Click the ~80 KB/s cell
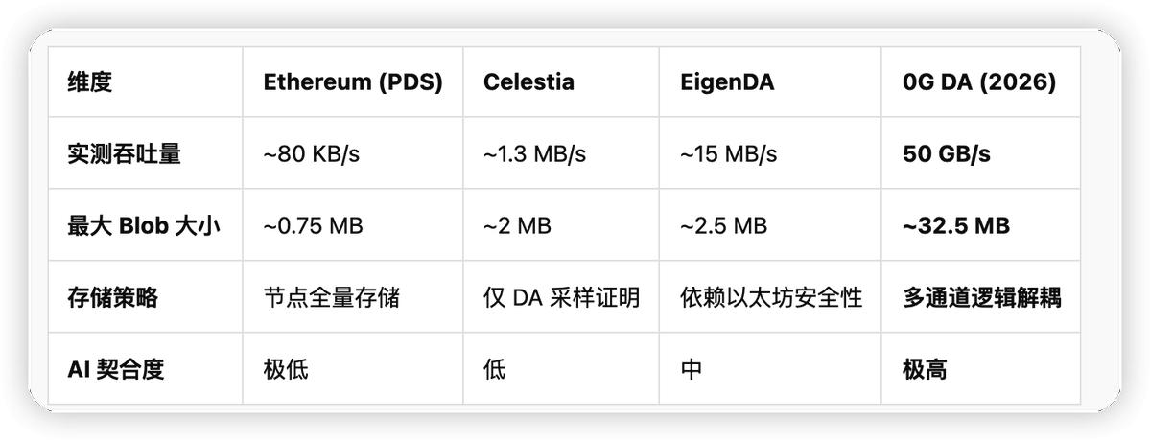Viewport: 1150px width, 441px height. (312, 154)
